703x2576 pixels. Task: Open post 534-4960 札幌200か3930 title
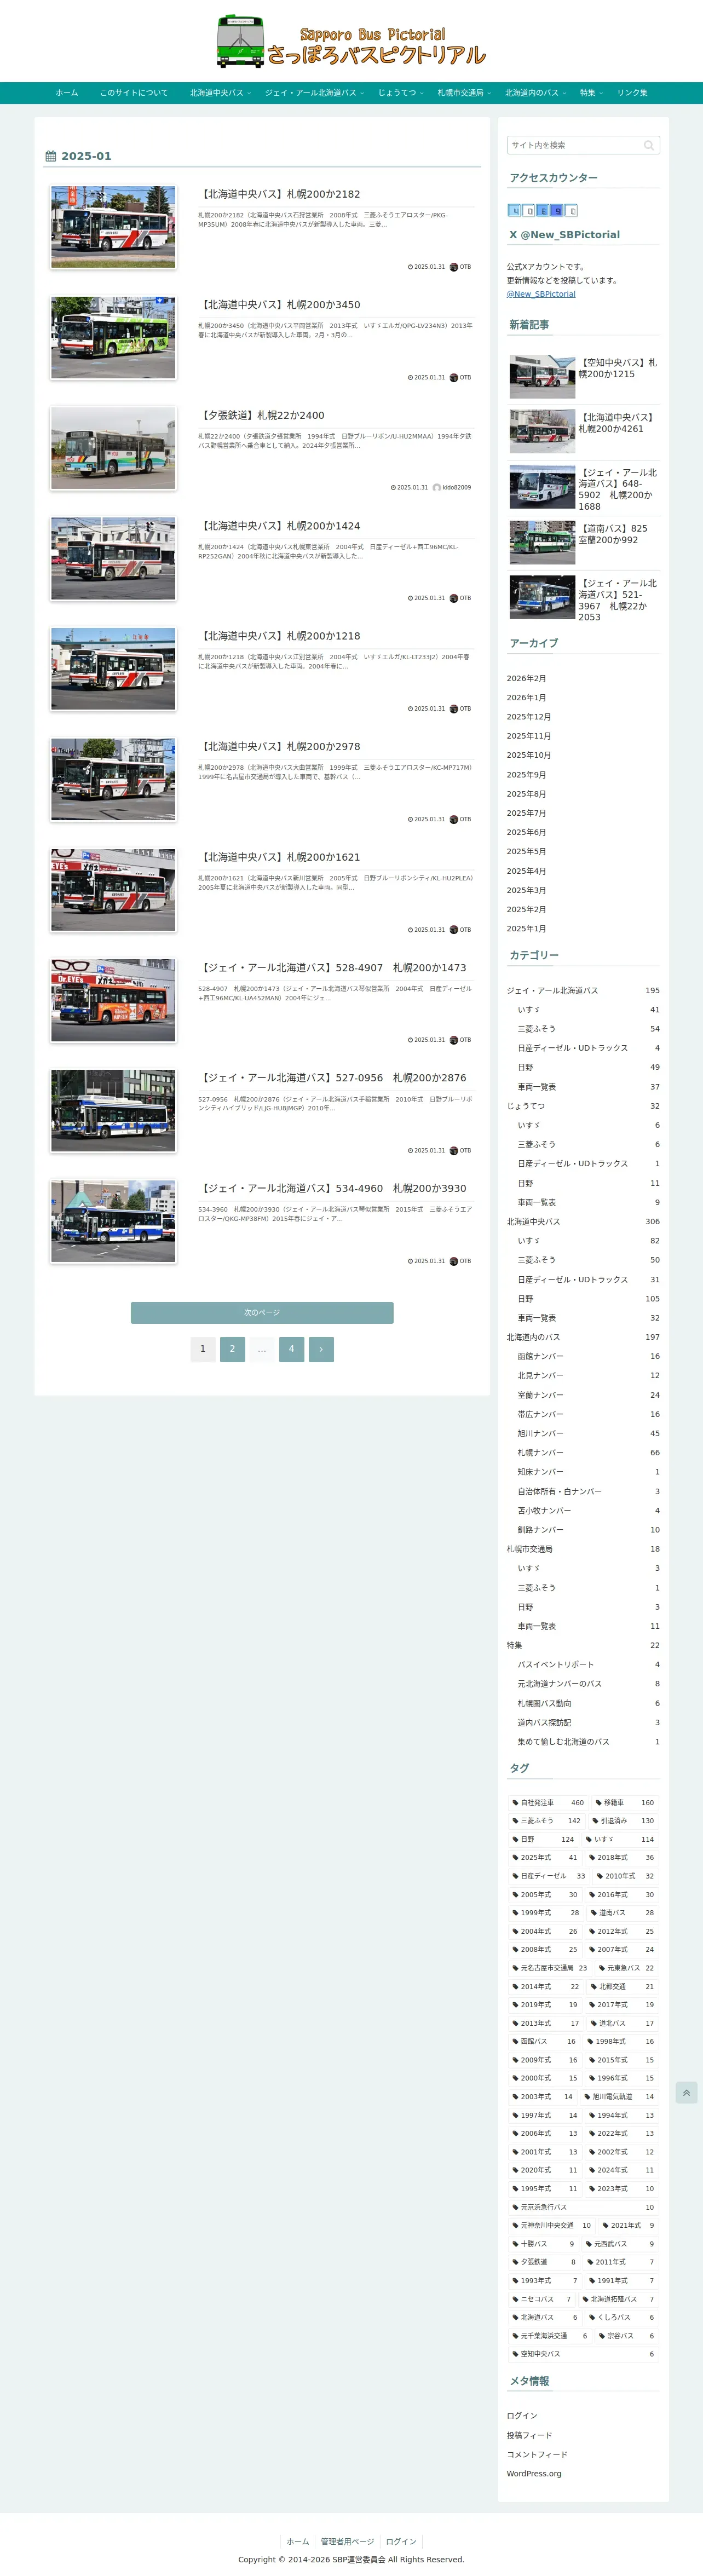coord(333,1188)
